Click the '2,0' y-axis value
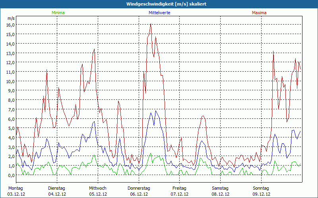Screen dimensions: 318x198 12,156
